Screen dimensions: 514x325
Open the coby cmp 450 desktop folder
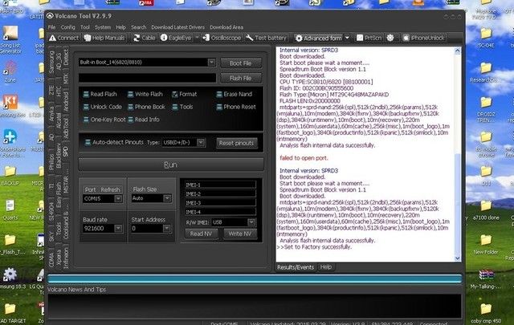pyautogui.click(x=486, y=313)
